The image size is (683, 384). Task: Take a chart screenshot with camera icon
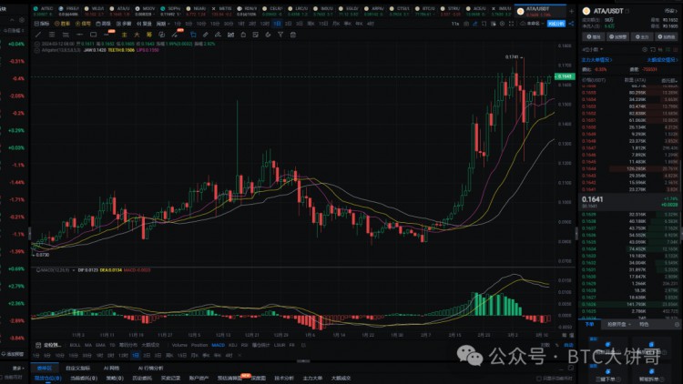click(x=466, y=24)
